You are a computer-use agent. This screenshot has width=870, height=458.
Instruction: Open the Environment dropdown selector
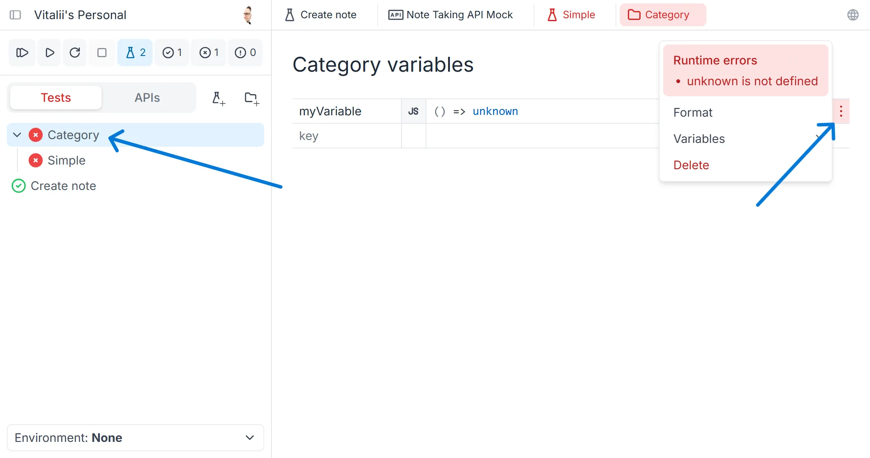[135, 437]
